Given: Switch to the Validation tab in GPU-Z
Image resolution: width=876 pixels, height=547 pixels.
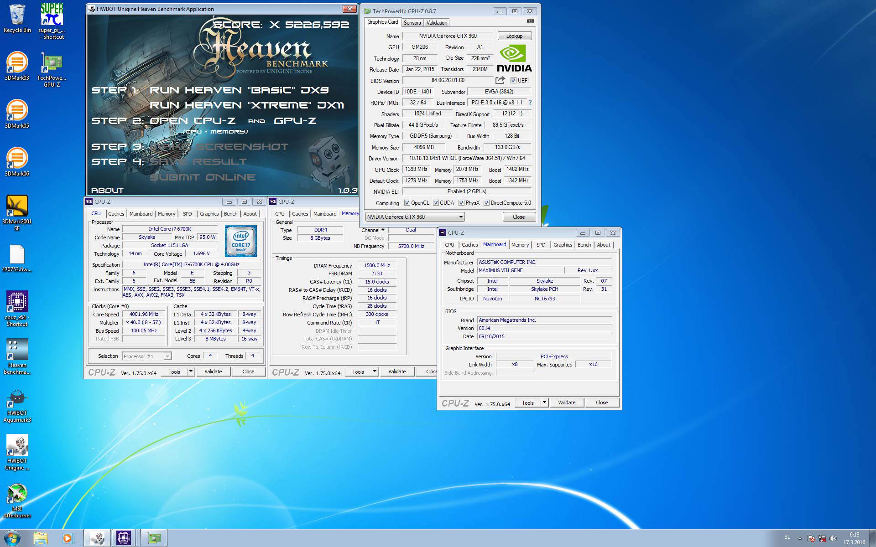Looking at the screenshot, I should click(x=437, y=23).
